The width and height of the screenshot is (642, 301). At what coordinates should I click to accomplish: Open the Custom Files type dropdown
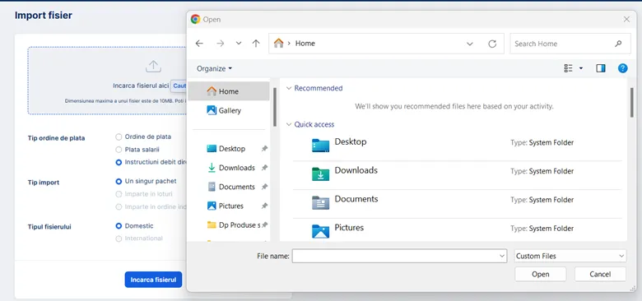click(x=570, y=256)
